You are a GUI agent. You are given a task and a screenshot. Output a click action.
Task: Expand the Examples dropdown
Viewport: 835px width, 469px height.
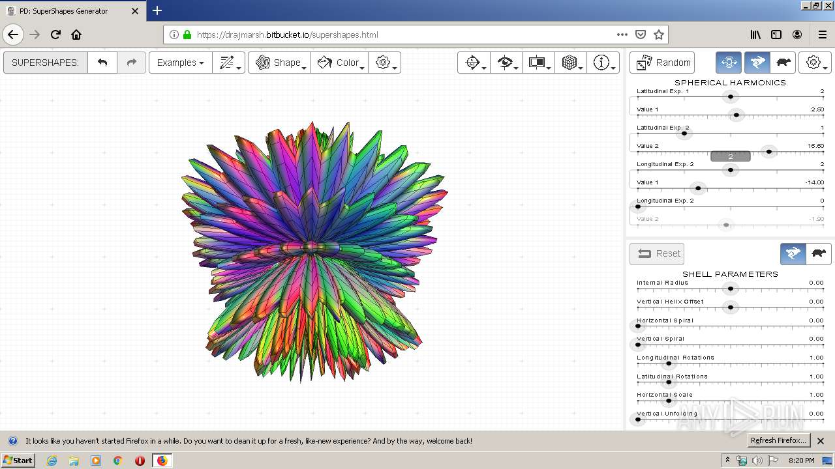click(x=181, y=63)
